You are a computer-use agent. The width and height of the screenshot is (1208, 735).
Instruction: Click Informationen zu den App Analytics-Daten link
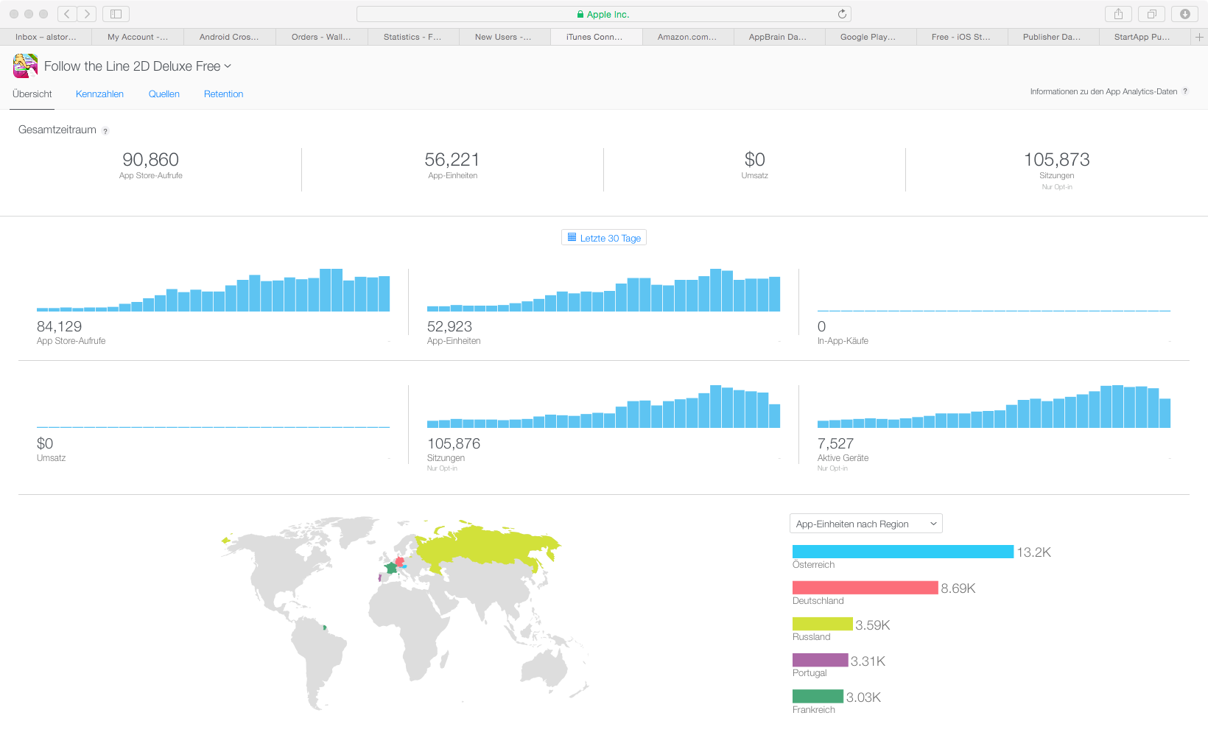pyautogui.click(x=1103, y=91)
